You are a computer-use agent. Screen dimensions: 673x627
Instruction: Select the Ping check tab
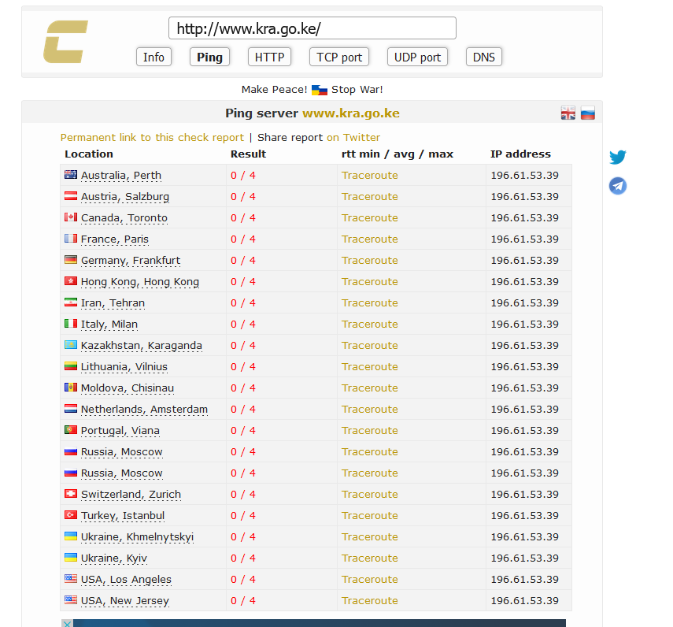pos(209,58)
